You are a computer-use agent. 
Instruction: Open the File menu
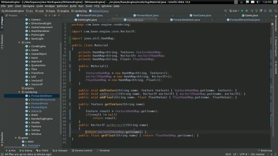click(3, 6)
